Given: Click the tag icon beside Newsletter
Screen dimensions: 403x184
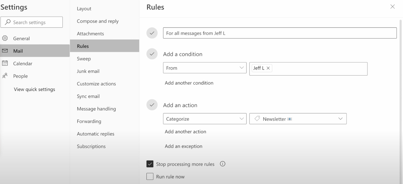Looking at the screenshot, I should pyautogui.click(x=257, y=118).
